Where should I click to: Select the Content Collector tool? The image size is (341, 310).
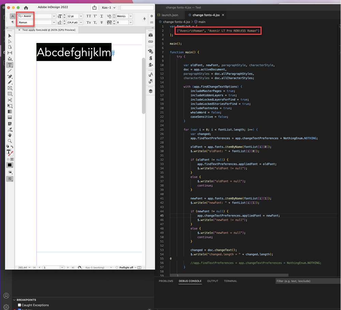pyautogui.click(x=10, y=59)
